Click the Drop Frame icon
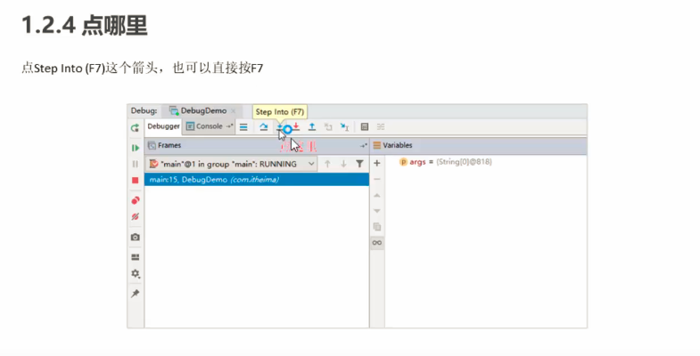 (x=328, y=127)
